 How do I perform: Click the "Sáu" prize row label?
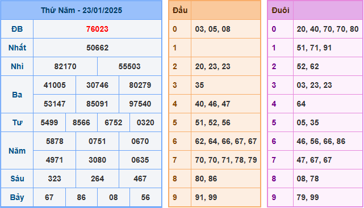(17, 179)
